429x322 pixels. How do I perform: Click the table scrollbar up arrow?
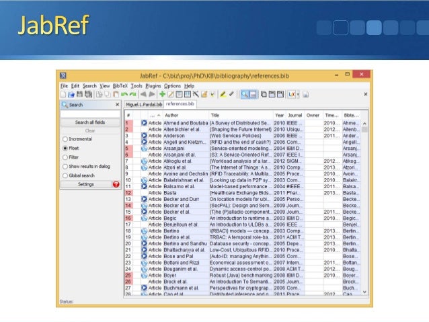pyautogui.click(x=364, y=124)
